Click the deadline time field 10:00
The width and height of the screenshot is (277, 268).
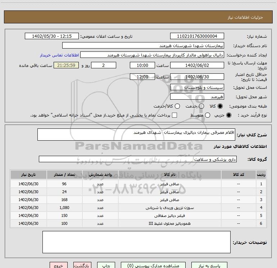click(142, 65)
